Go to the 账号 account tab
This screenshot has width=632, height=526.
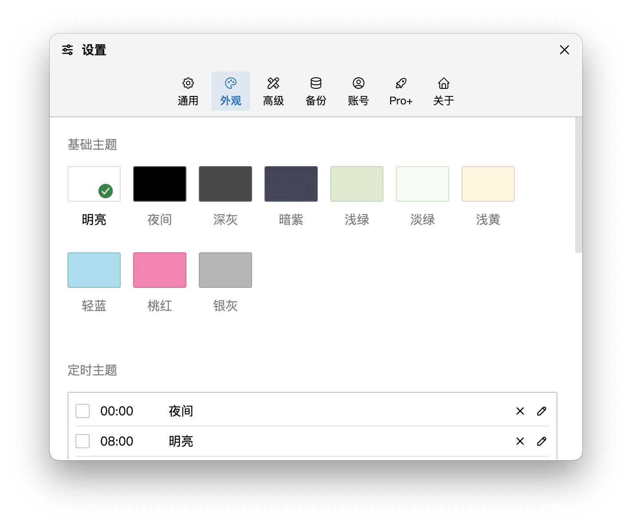pos(359,92)
